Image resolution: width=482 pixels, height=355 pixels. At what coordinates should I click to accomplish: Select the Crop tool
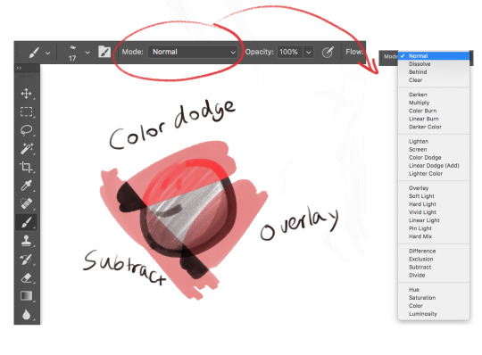26,167
